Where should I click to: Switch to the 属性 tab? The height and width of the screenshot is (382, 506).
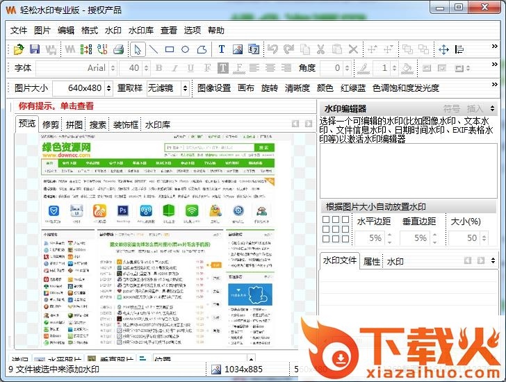coord(371,261)
